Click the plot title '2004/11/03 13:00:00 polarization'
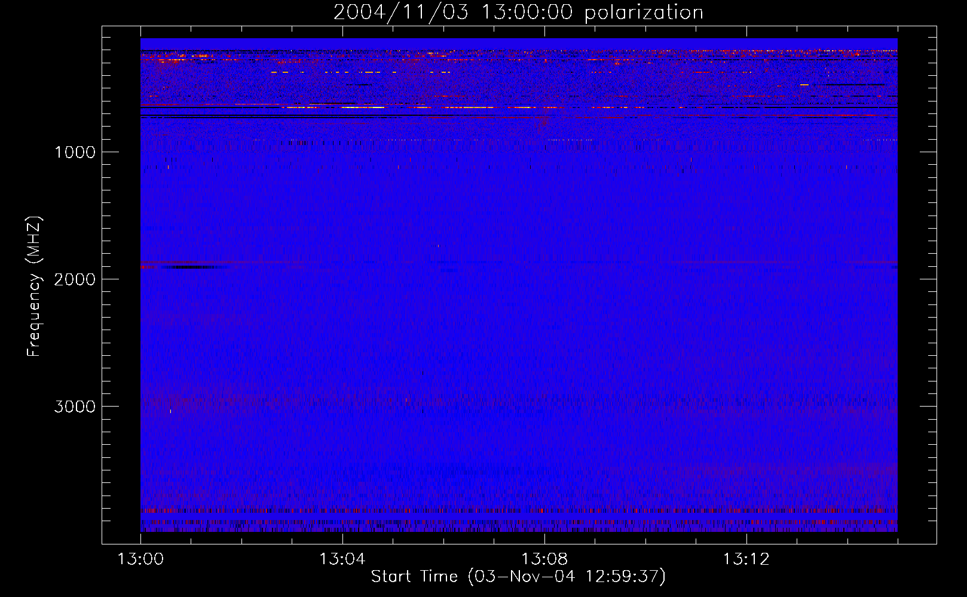Viewport: 967px width, 597px height. (518, 13)
